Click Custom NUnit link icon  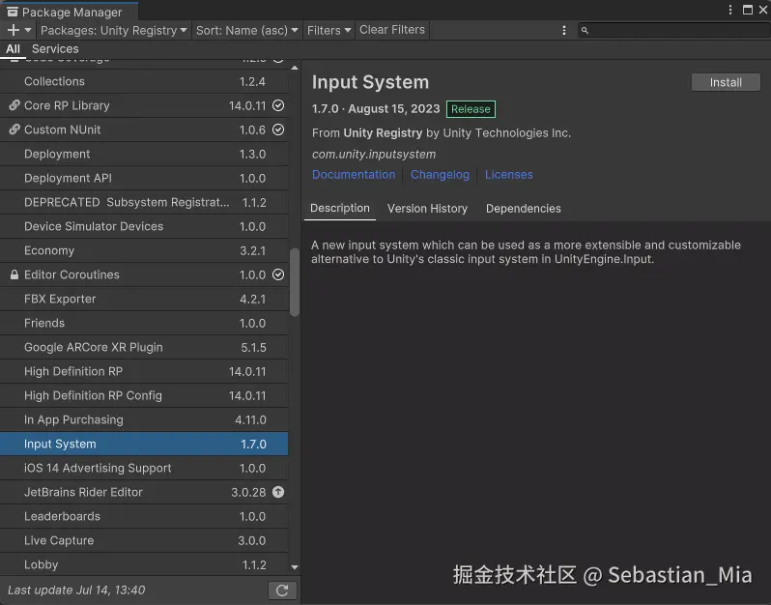pos(14,130)
